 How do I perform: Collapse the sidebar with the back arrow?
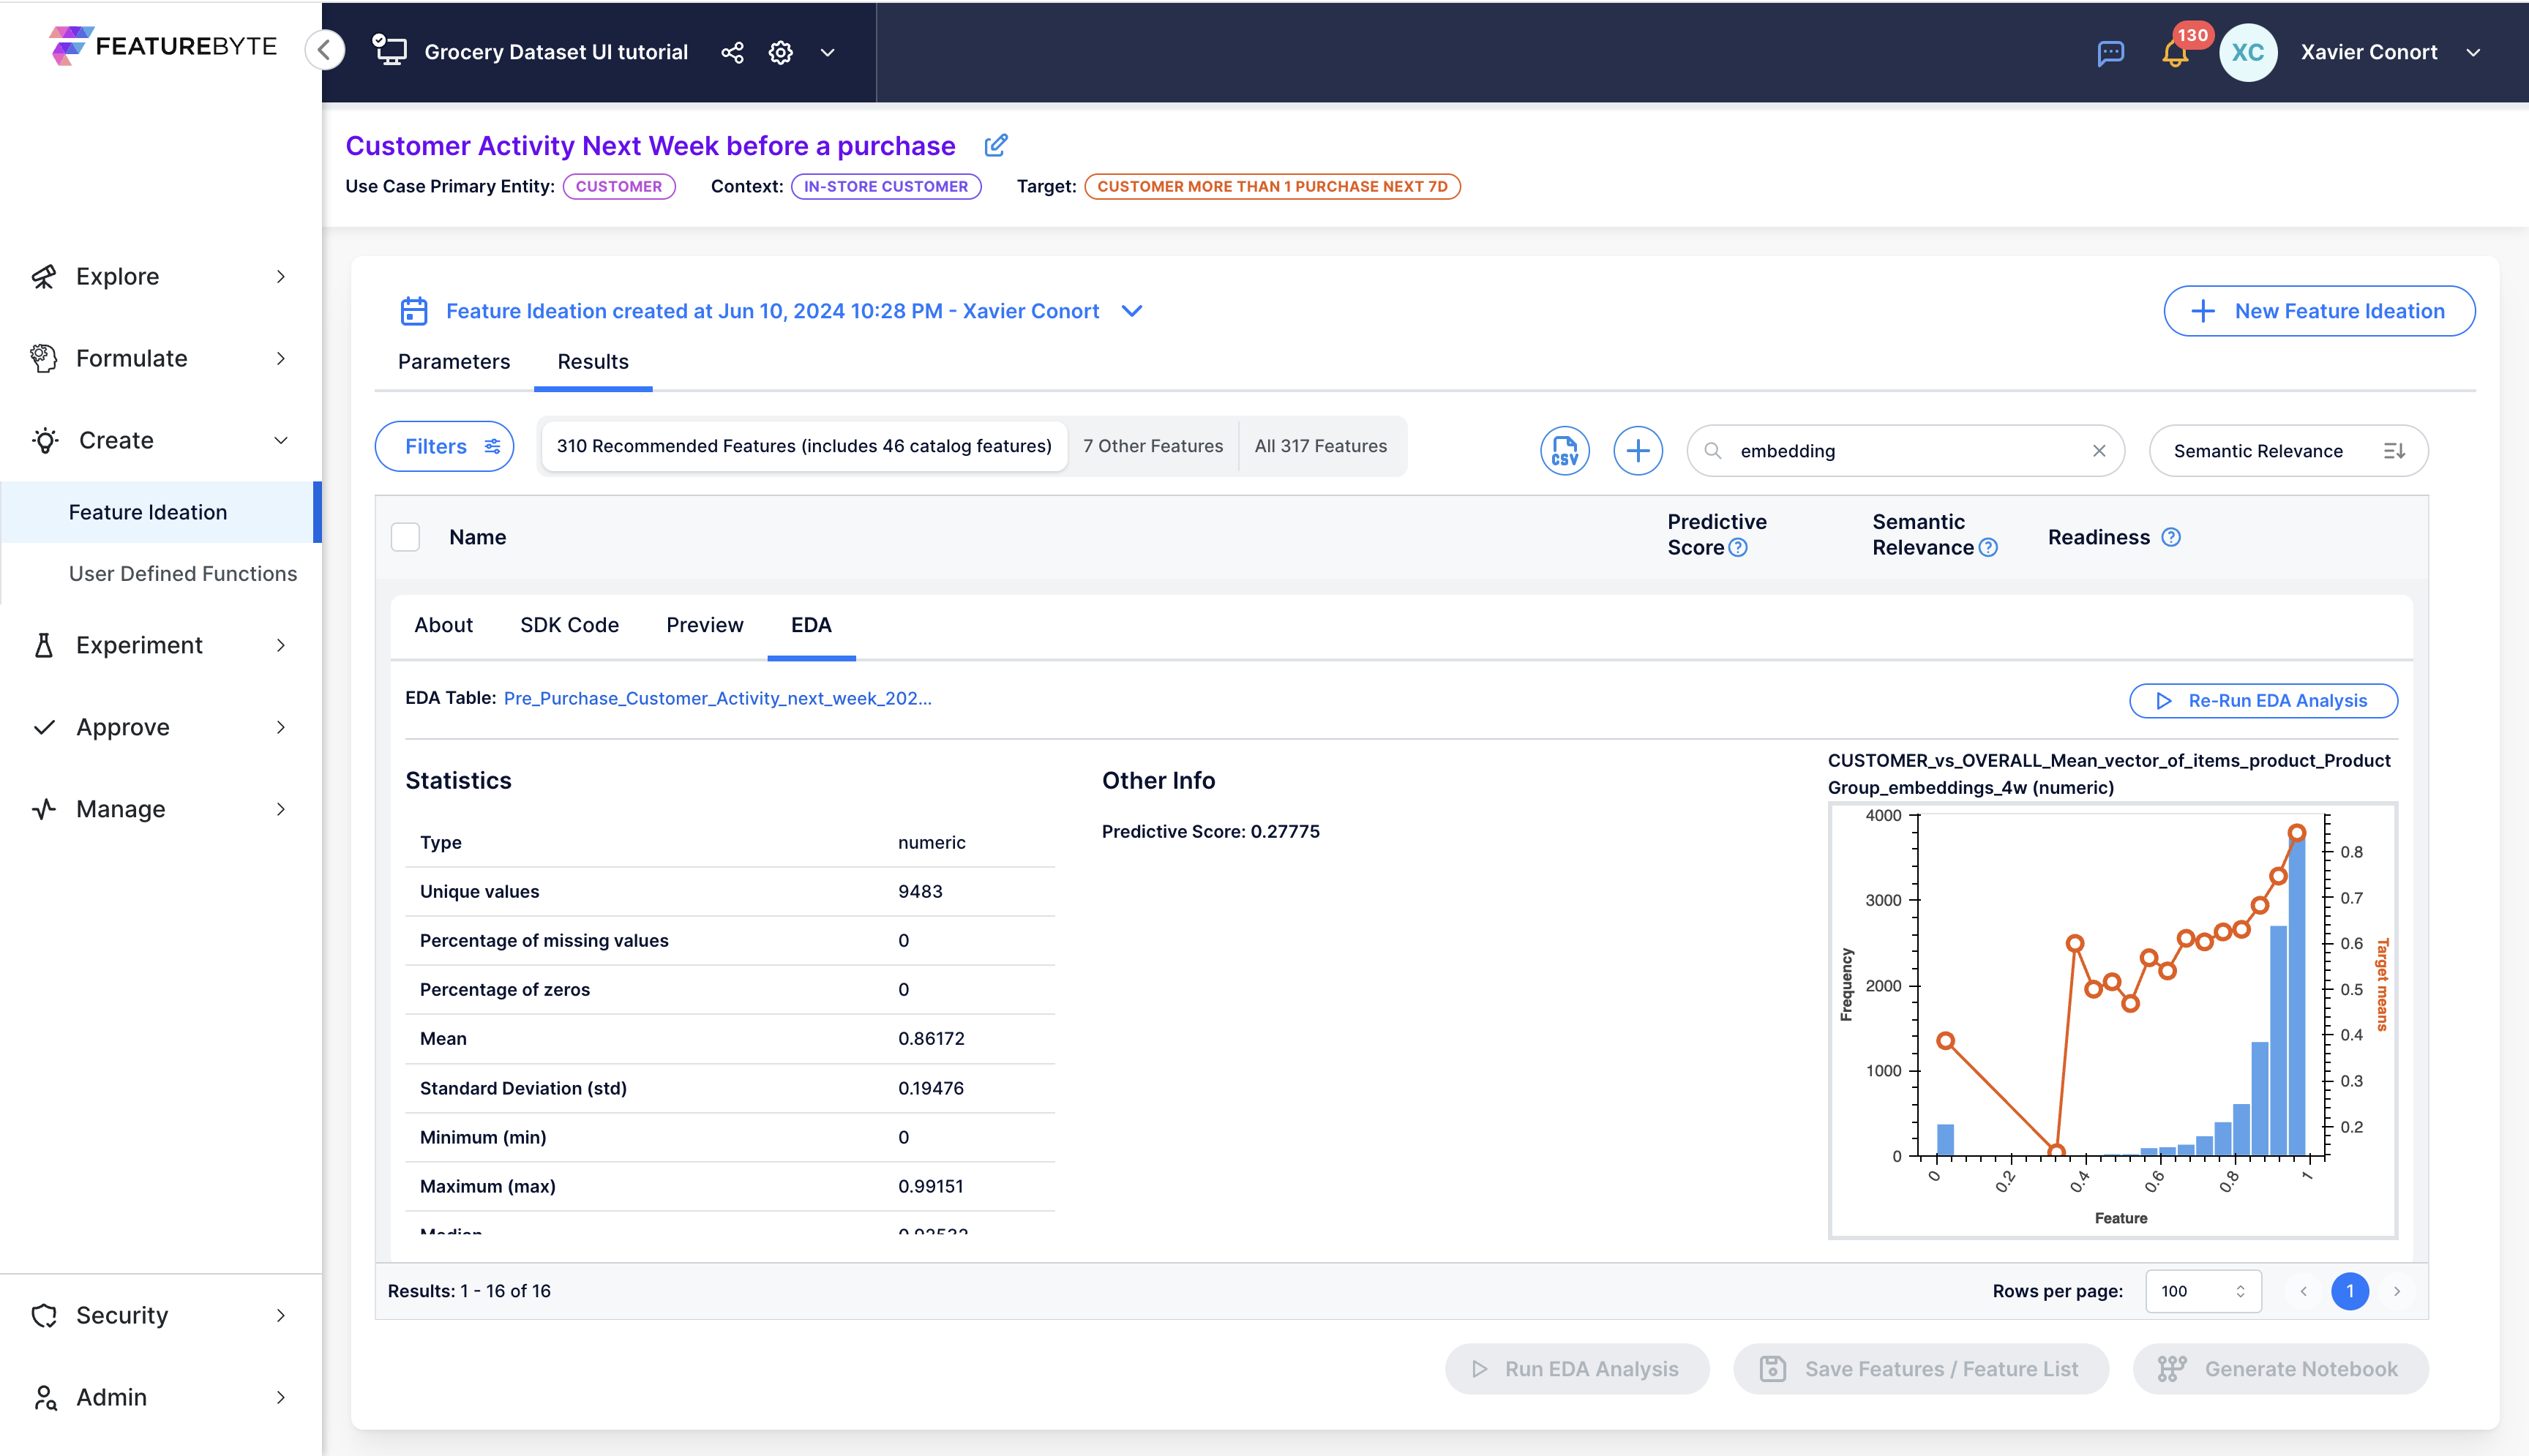(x=325, y=50)
